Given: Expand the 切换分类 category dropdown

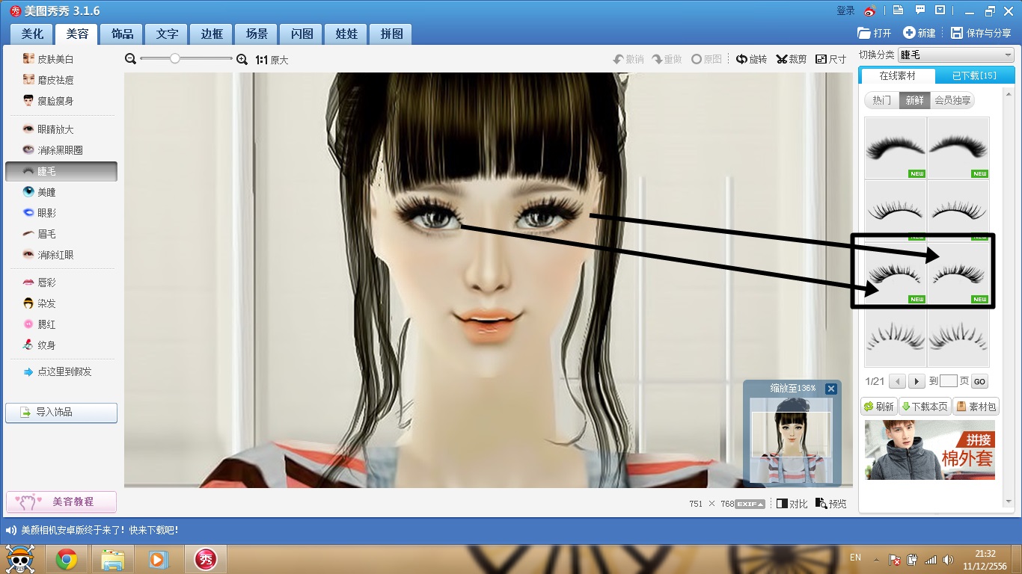Looking at the screenshot, I should tap(955, 55).
